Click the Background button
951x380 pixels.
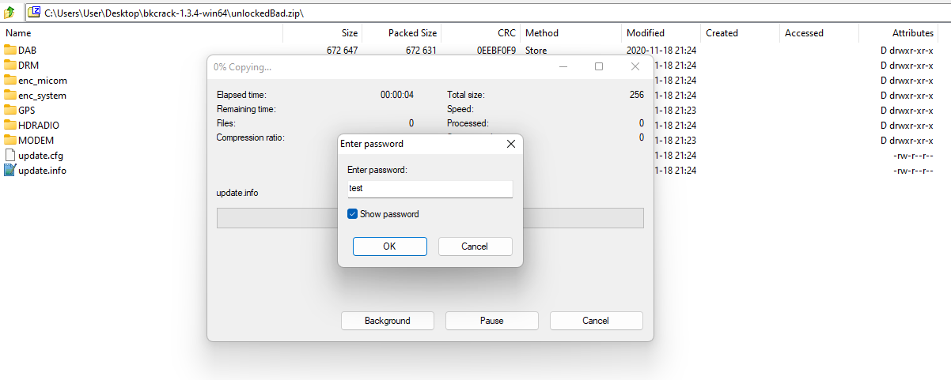coord(388,321)
